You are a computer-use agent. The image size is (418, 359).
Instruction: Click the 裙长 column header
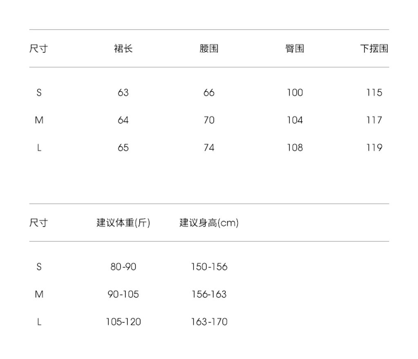123,49
